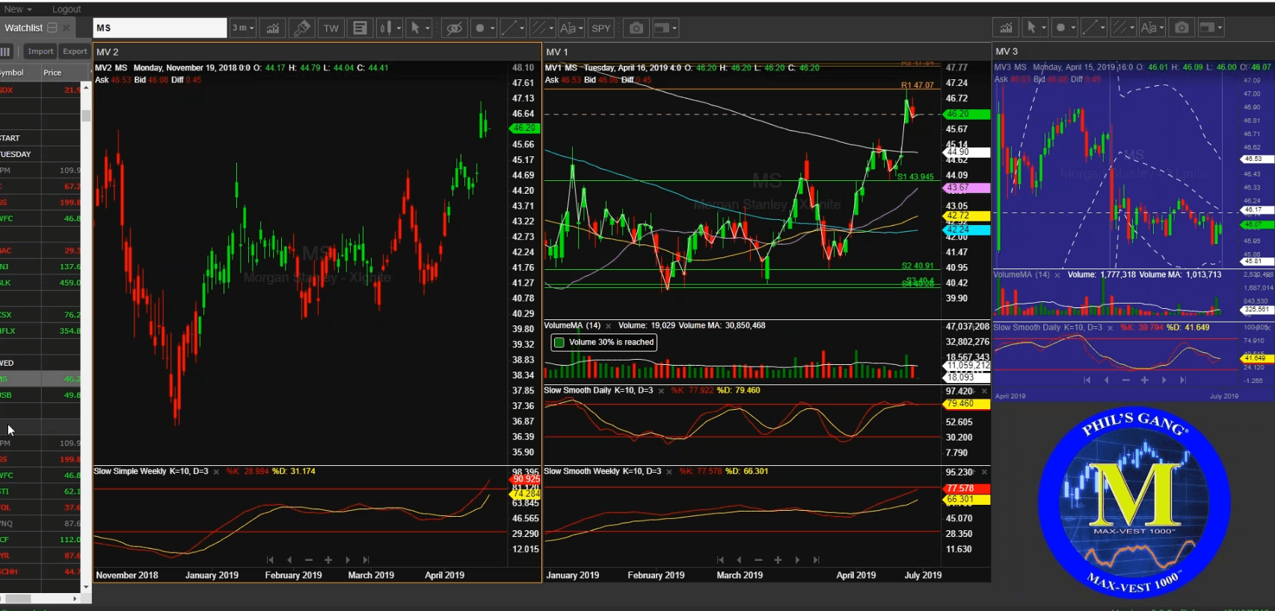The height and width of the screenshot is (611, 1275).
Task: Take snapshot with MV 3 camera icon
Action: pyautogui.click(x=1182, y=28)
